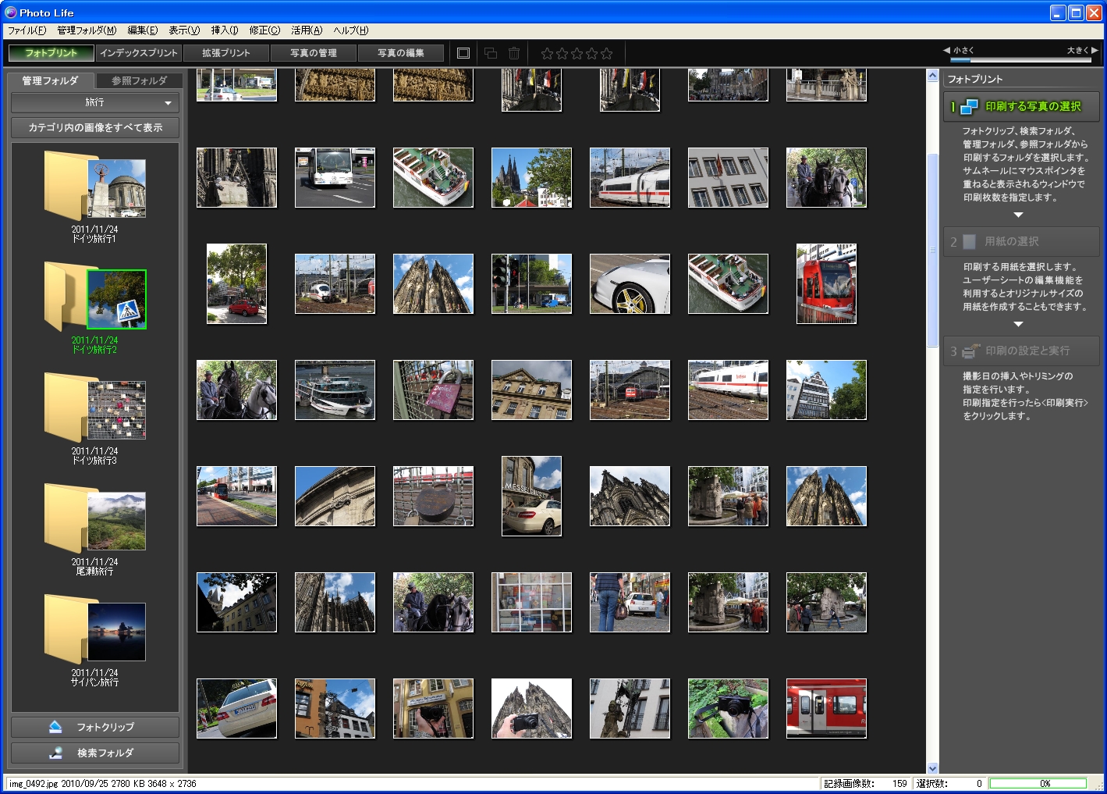The width and height of the screenshot is (1107, 794).
Task: Click the Photo Life icon in the title bar
Action: 9,12
